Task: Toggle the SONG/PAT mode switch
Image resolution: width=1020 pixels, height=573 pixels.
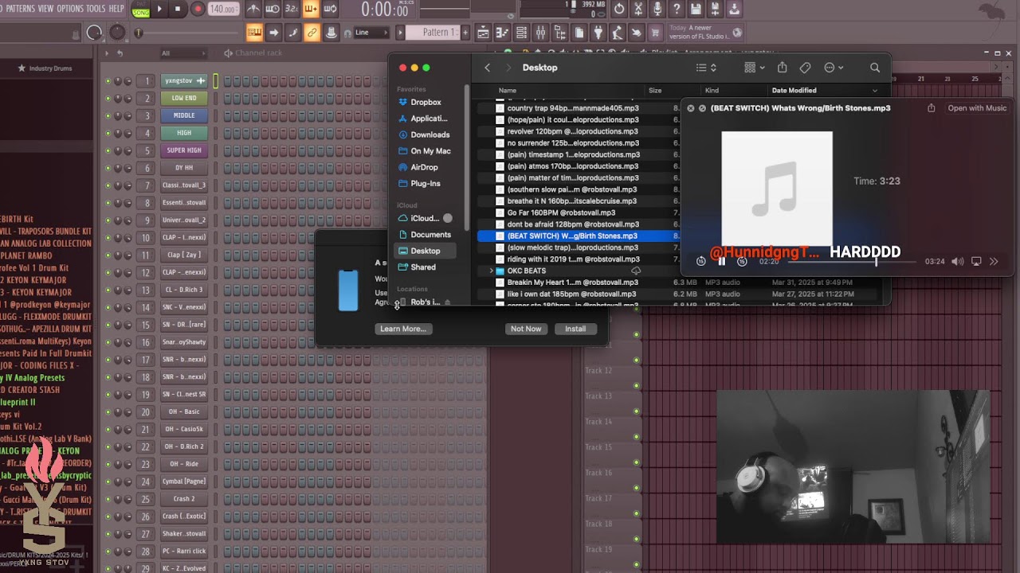Action: point(141,10)
